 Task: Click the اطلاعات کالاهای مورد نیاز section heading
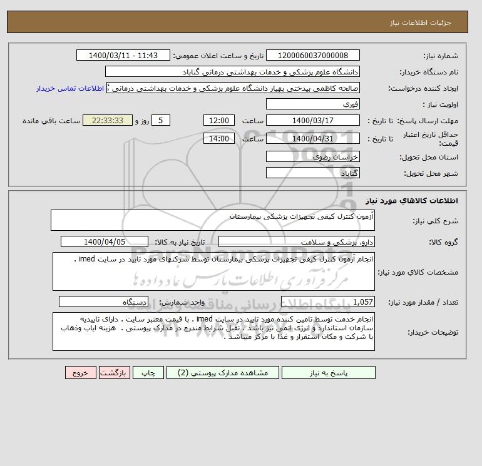click(x=412, y=201)
